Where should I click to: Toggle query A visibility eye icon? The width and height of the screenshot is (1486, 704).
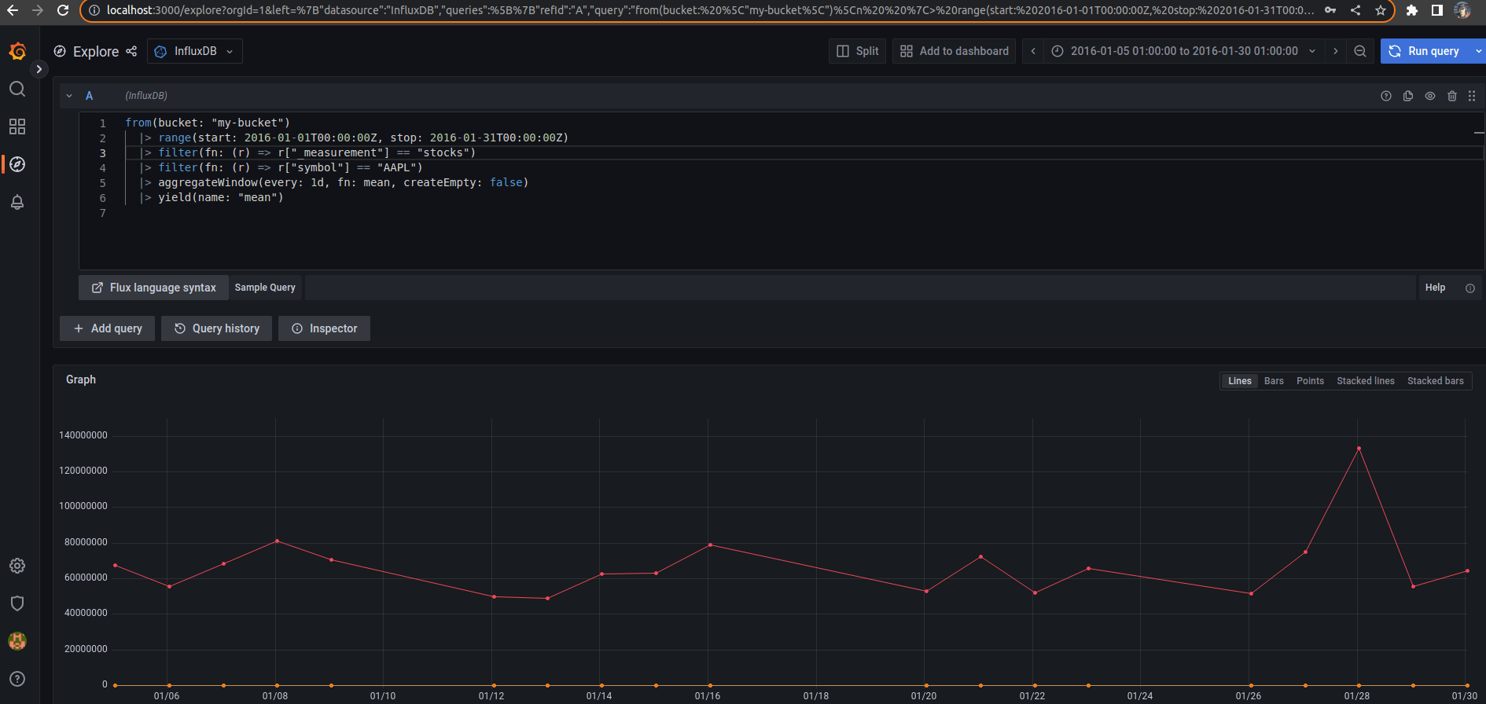click(x=1429, y=96)
